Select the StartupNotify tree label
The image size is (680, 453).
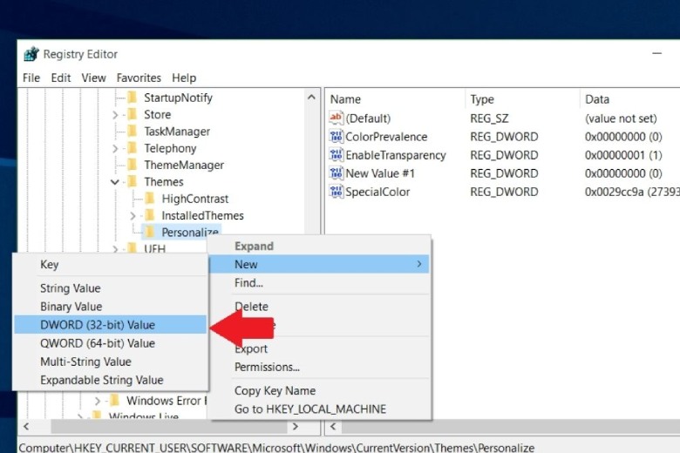(178, 98)
